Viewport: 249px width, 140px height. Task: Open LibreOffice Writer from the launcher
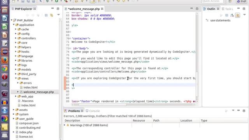coord(5,18)
